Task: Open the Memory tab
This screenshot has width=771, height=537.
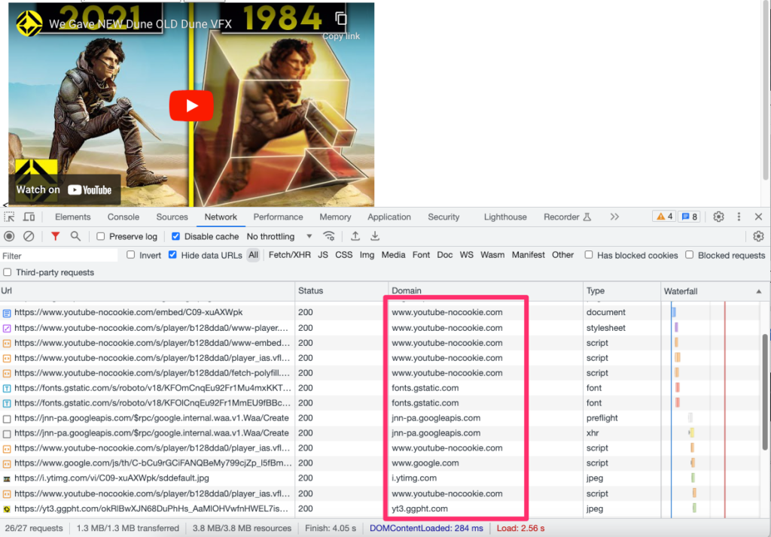Action: pos(335,217)
